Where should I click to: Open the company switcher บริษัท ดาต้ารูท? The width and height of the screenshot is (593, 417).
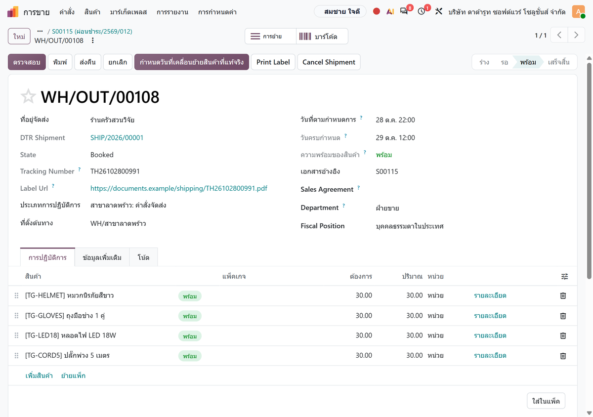tap(508, 11)
